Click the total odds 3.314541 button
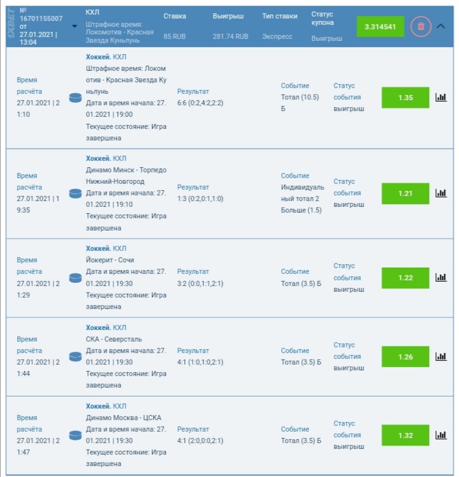459x477 pixels. coord(381,27)
